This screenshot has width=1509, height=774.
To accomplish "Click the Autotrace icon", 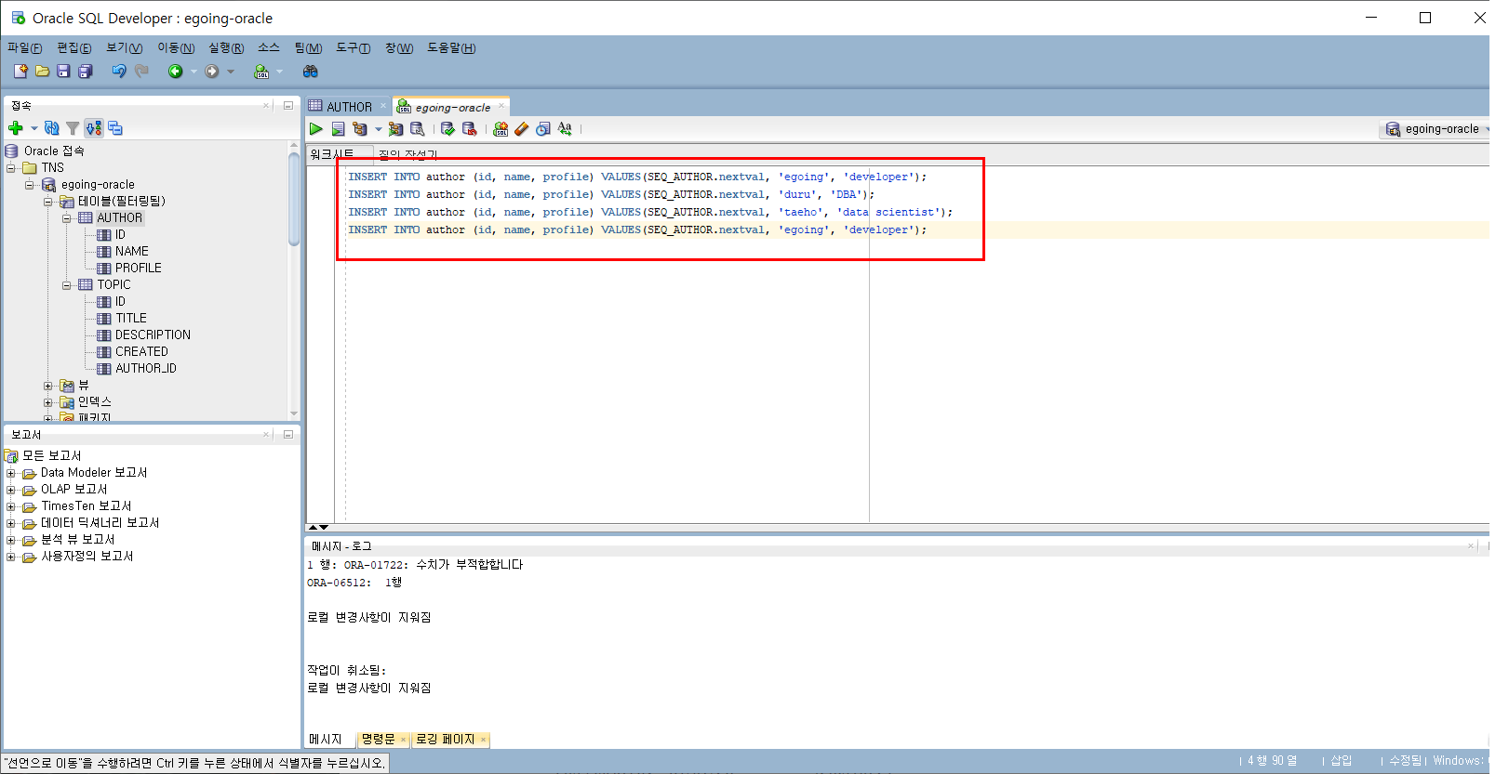I will point(396,129).
